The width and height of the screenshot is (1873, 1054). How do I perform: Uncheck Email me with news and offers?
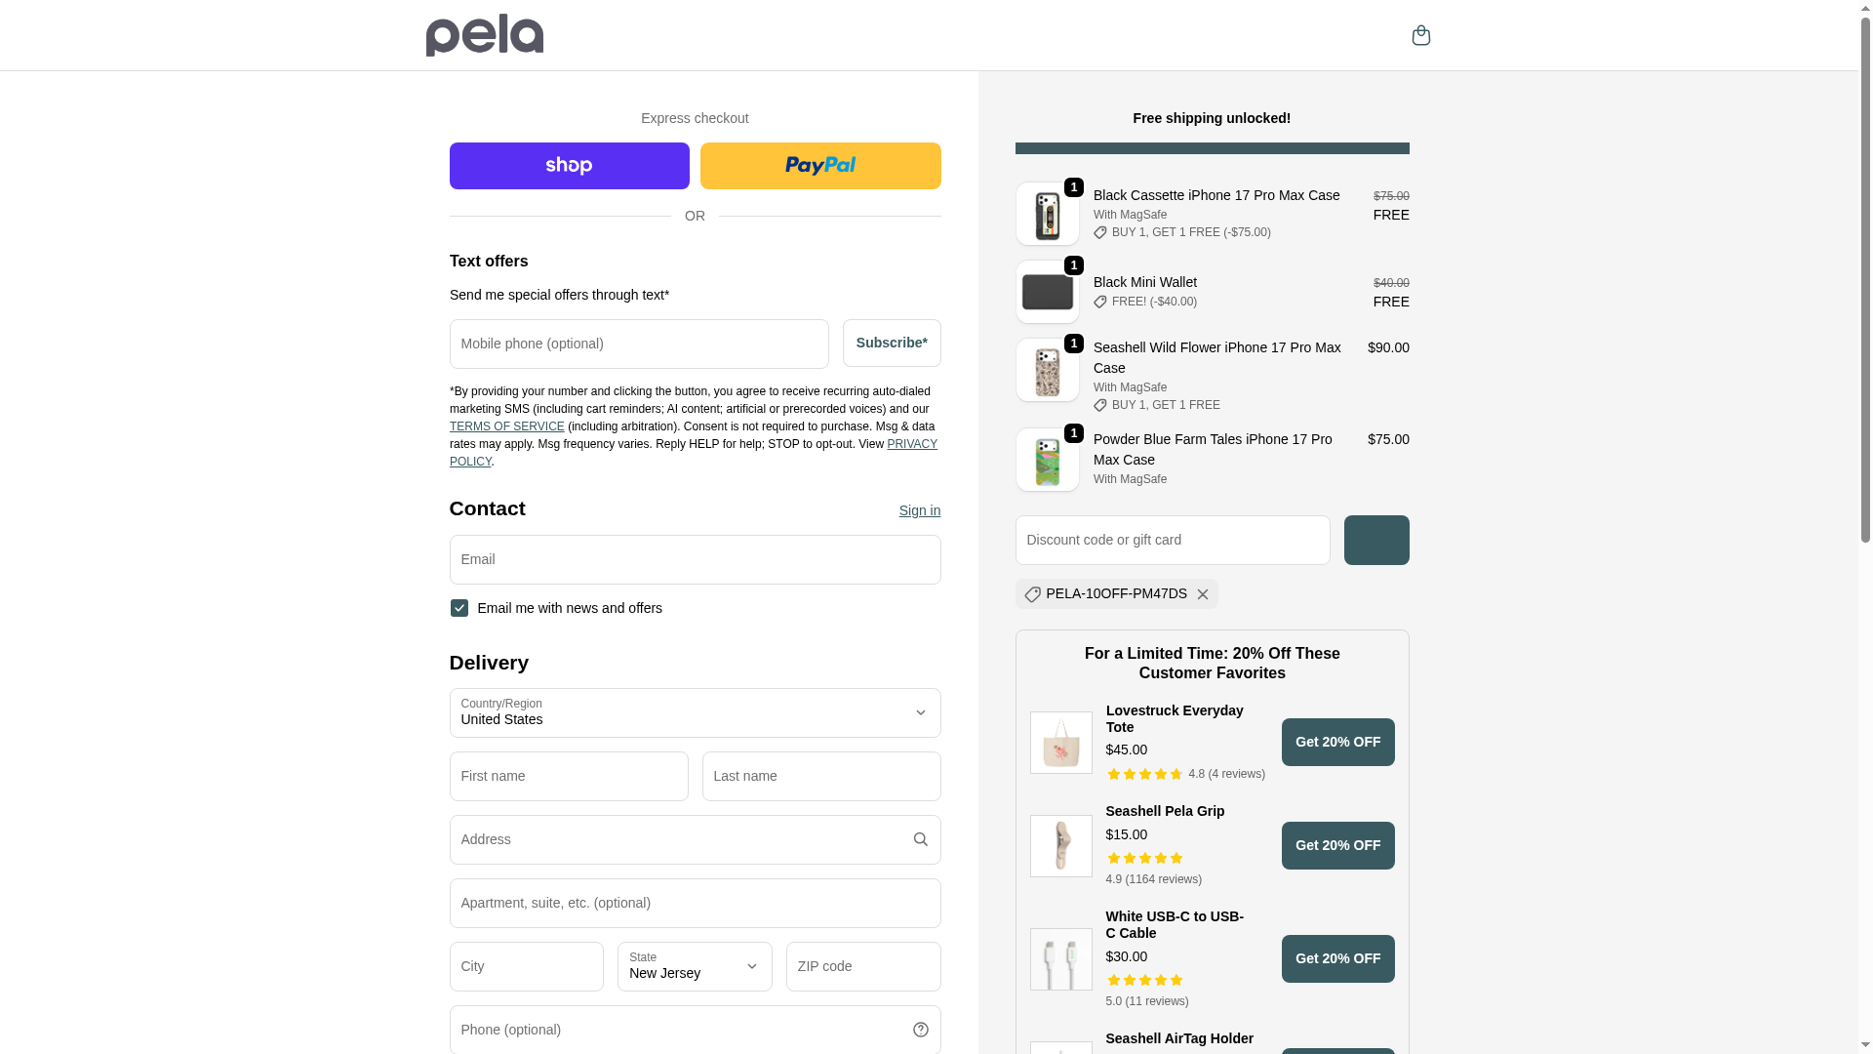[459, 608]
